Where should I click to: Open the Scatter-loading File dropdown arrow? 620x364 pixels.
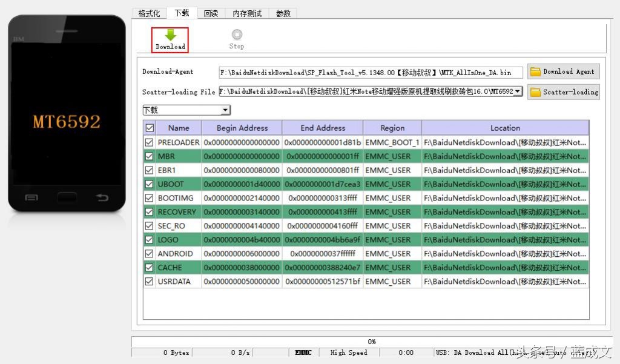tap(518, 91)
